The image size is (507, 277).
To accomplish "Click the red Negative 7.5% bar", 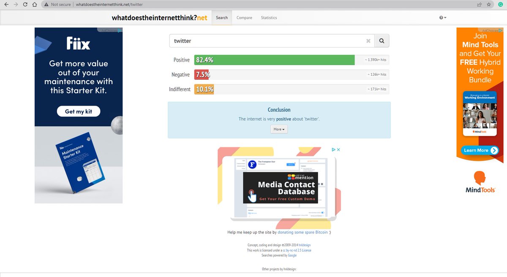I will (202, 75).
